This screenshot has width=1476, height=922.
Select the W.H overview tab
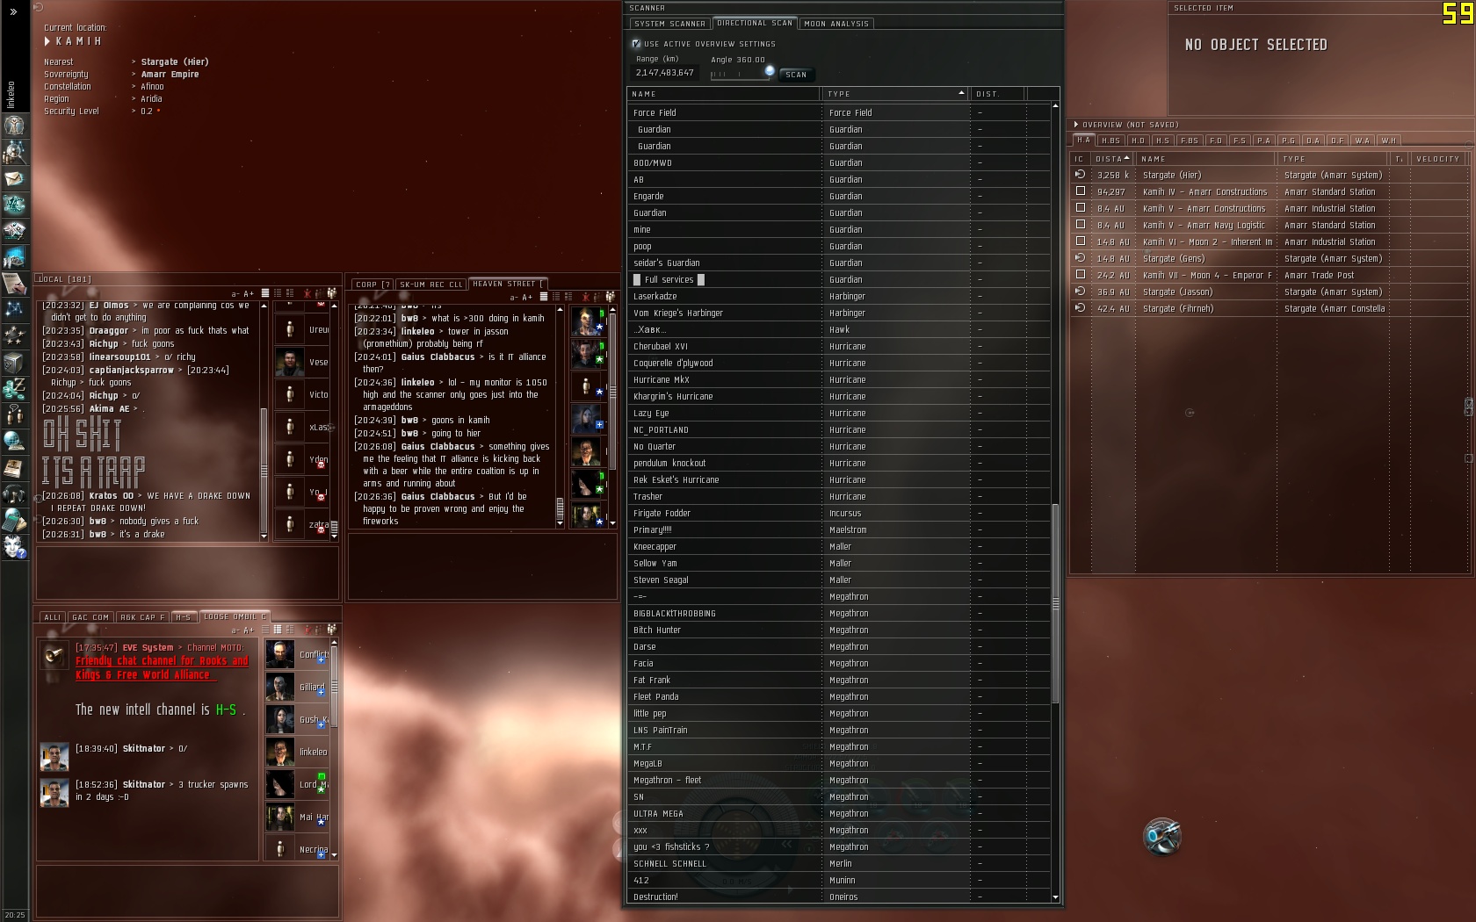pos(1389,140)
